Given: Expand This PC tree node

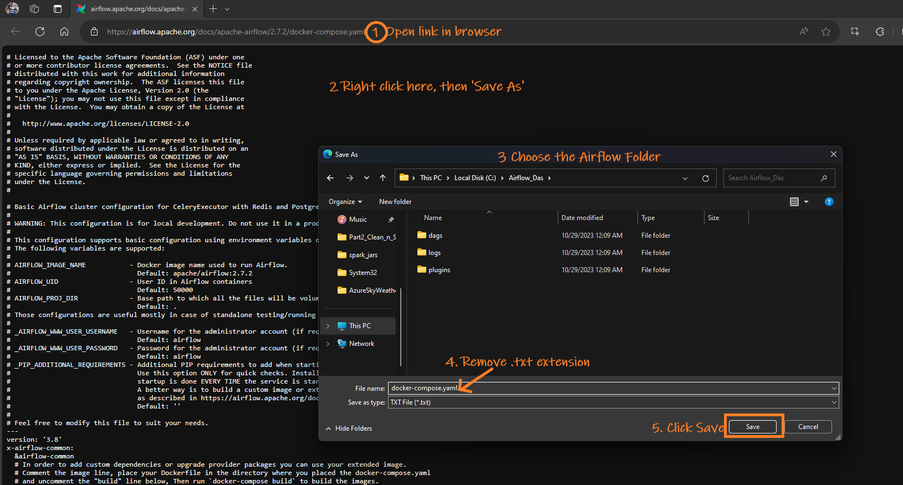Looking at the screenshot, I should coord(328,326).
